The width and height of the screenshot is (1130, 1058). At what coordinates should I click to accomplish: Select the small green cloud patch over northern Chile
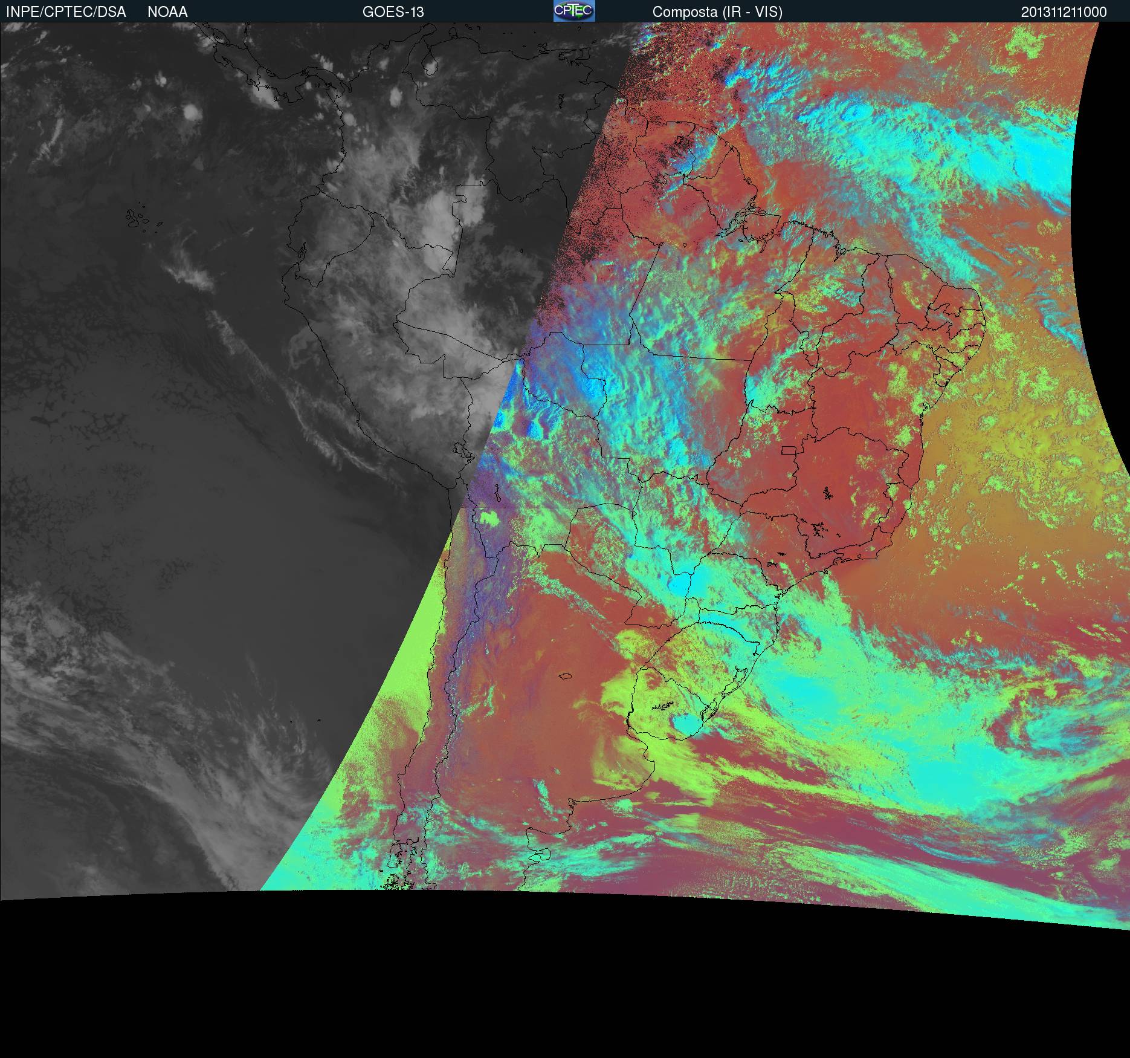coord(489,518)
